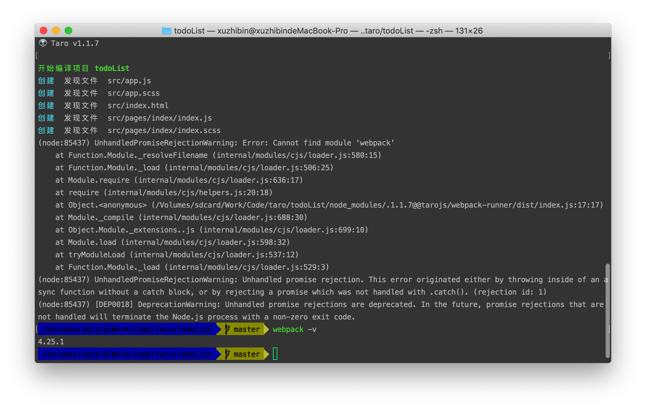Click the terminal vertical scrollbar
Image resolution: width=646 pixels, height=409 pixels.
pos(608,311)
